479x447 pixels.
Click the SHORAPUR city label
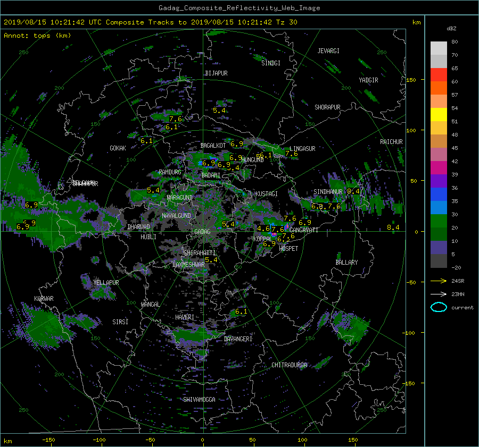[327, 107]
